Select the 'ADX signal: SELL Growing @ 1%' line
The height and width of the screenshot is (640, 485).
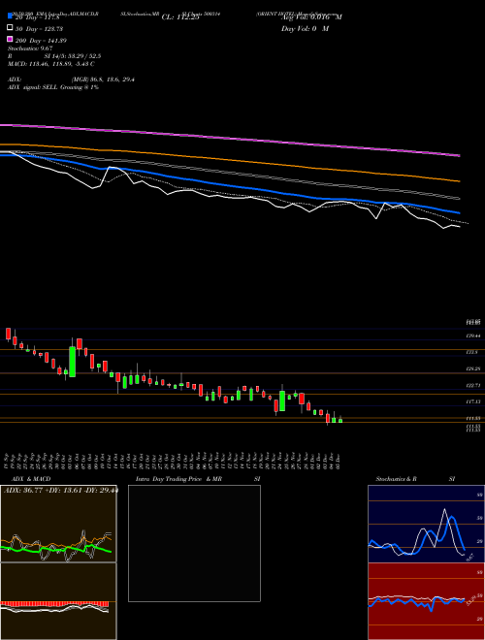(53, 87)
